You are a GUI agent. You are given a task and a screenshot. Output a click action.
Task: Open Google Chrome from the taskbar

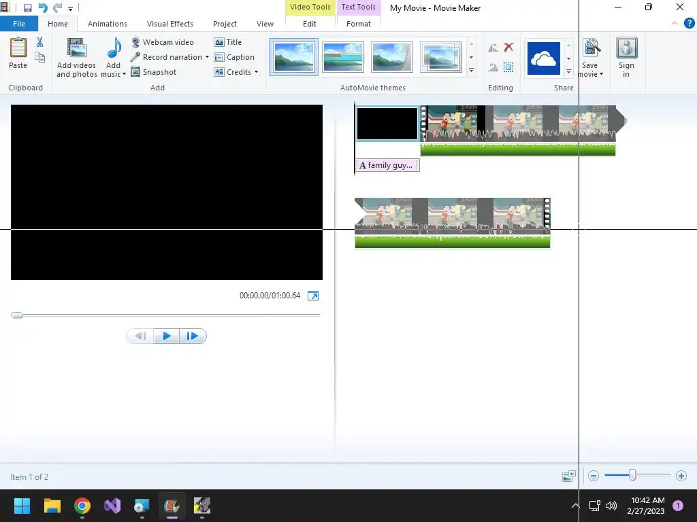82,506
